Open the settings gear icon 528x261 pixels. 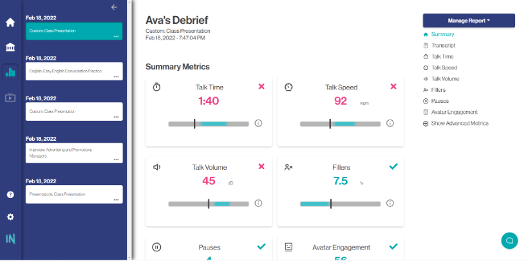tap(10, 217)
